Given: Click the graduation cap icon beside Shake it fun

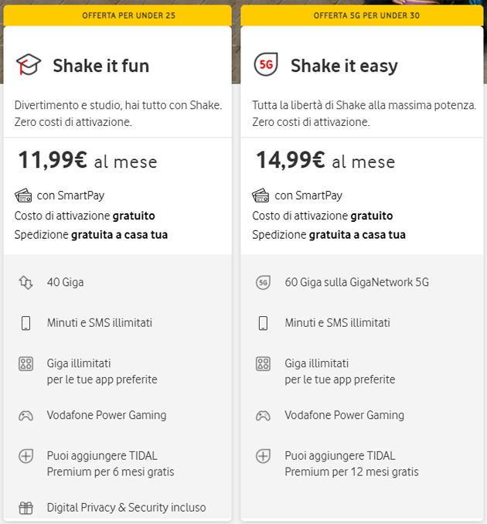Looking at the screenshot, I should click(x=29, y=66).
